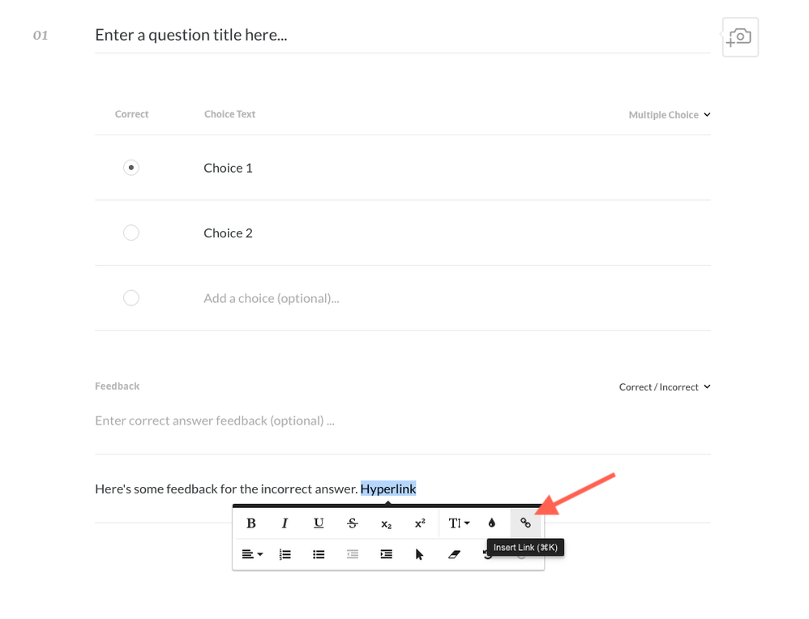Mark Choice 1 as the correct answer
Image resolution: width=809 pixels, height=619 pixels.
point(131,168)
